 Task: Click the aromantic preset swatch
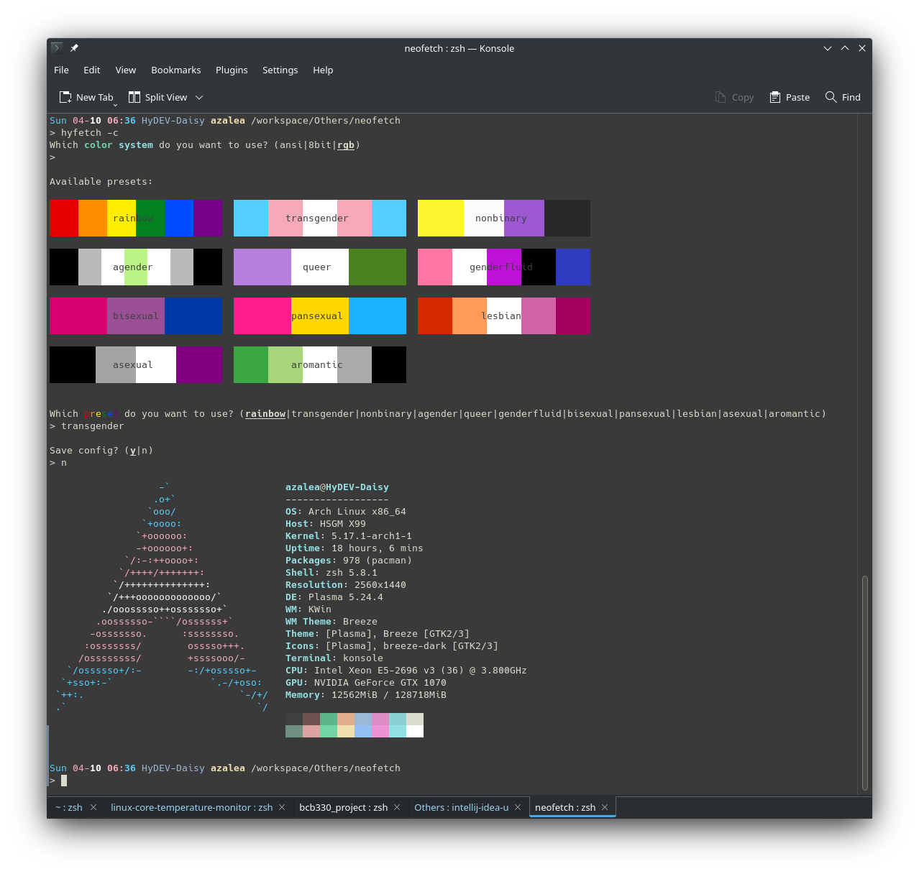(x=320, y=364)
